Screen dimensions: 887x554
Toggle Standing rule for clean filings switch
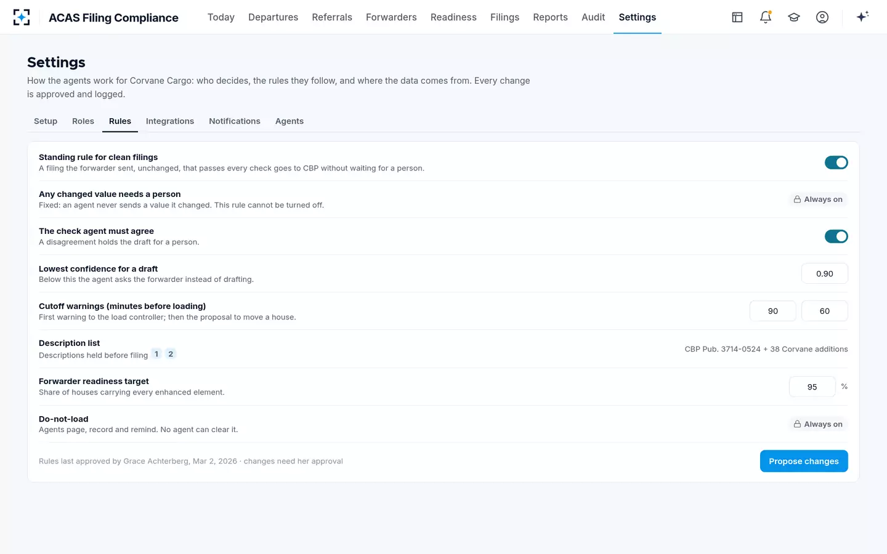point(836,163)
